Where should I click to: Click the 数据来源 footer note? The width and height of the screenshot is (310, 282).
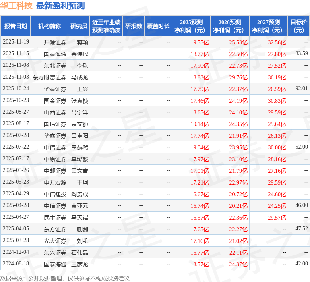(65, 278)
